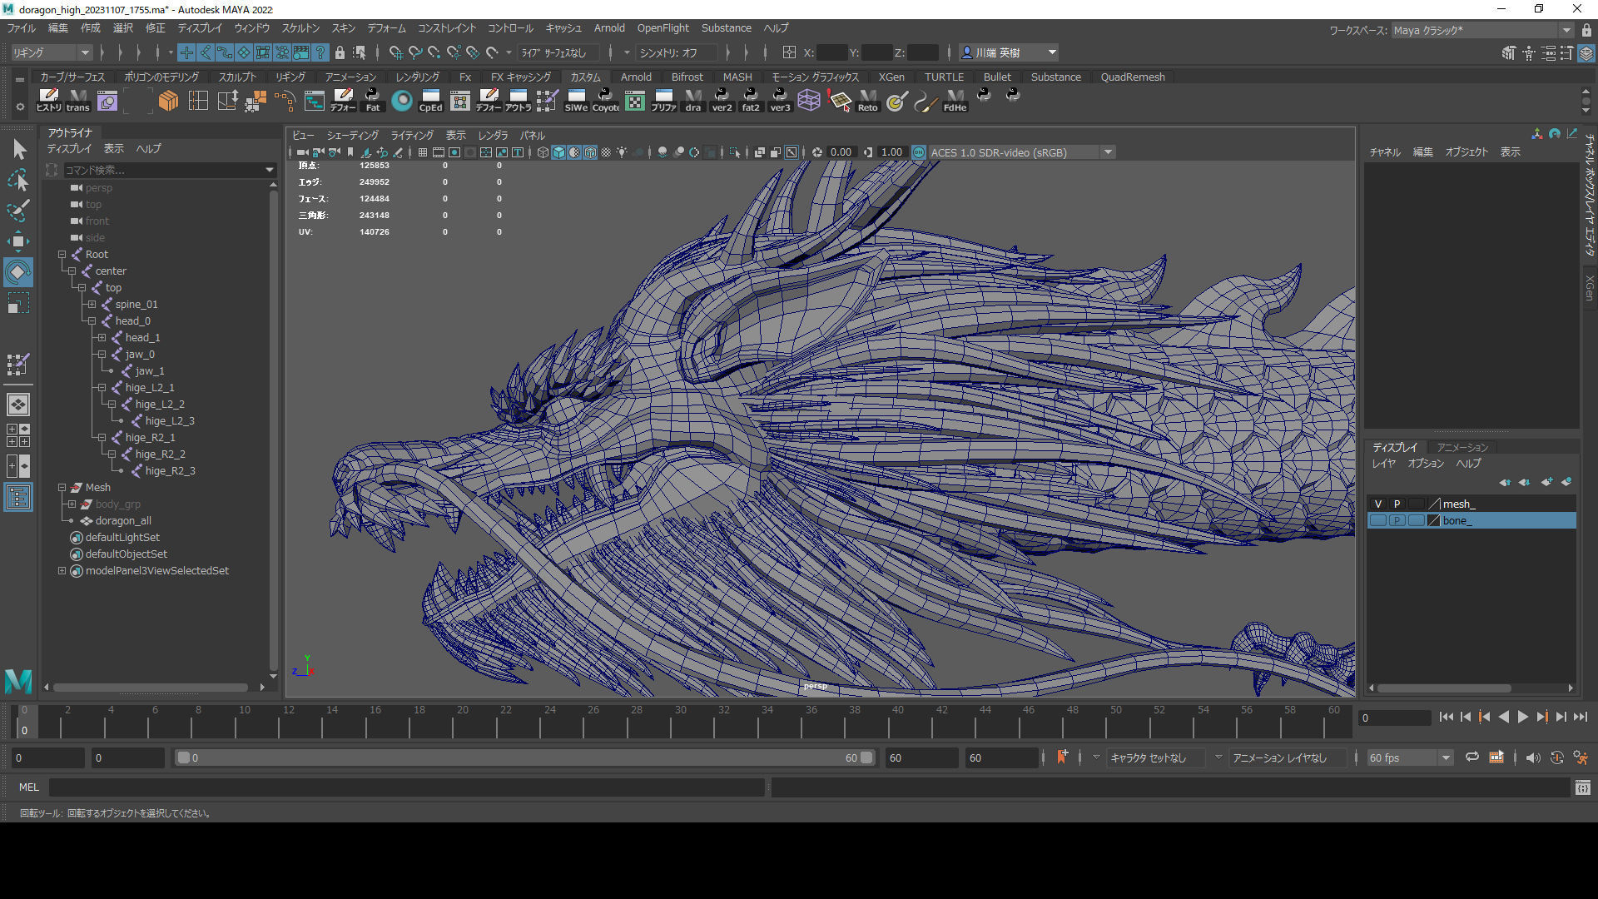Click the time range slider bar

524,757
